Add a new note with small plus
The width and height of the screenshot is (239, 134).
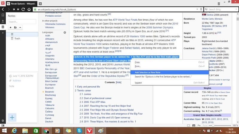10,27
